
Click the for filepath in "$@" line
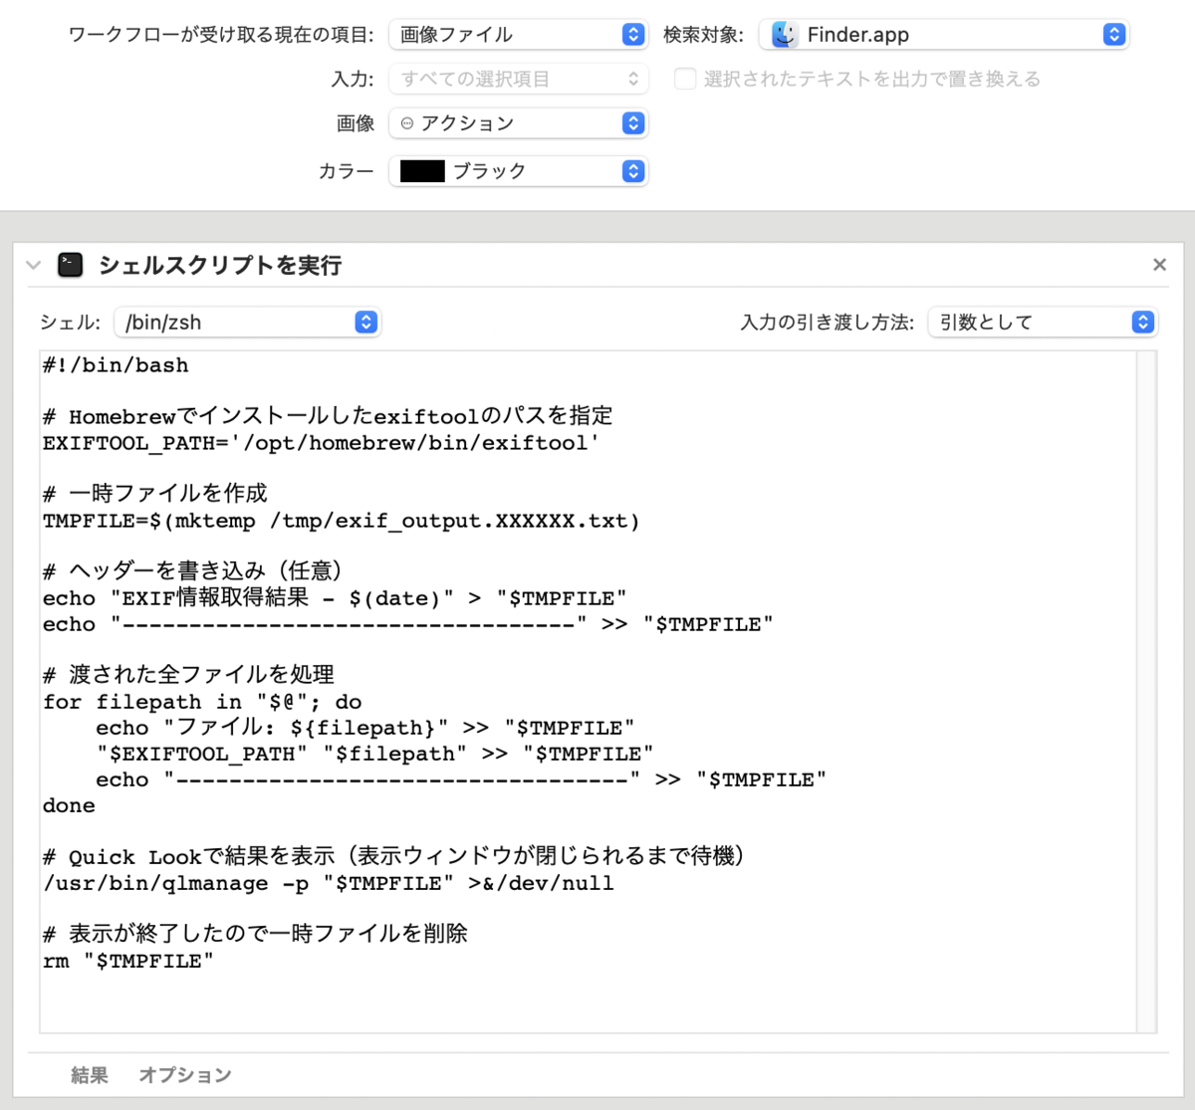point(202,702)
